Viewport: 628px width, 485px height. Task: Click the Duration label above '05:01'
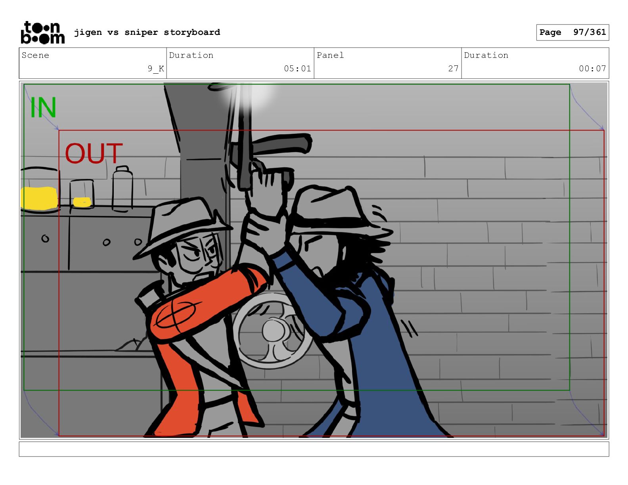(x=191, y=55)
